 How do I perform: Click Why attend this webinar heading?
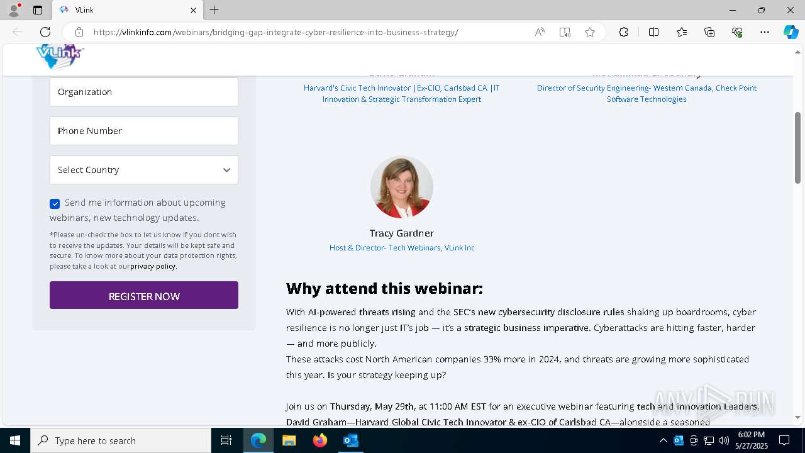384,289
